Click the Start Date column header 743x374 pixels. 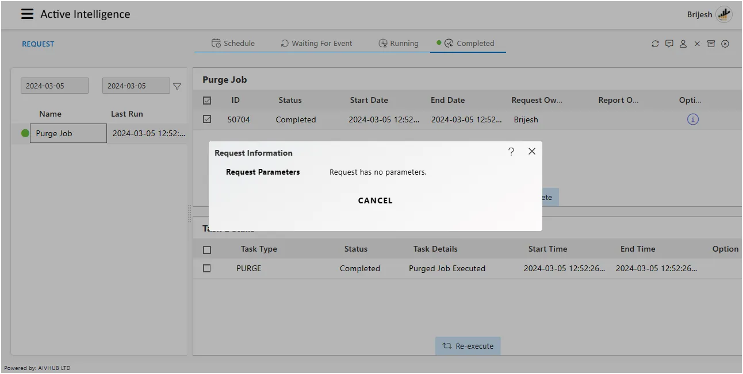coord(369,100)
